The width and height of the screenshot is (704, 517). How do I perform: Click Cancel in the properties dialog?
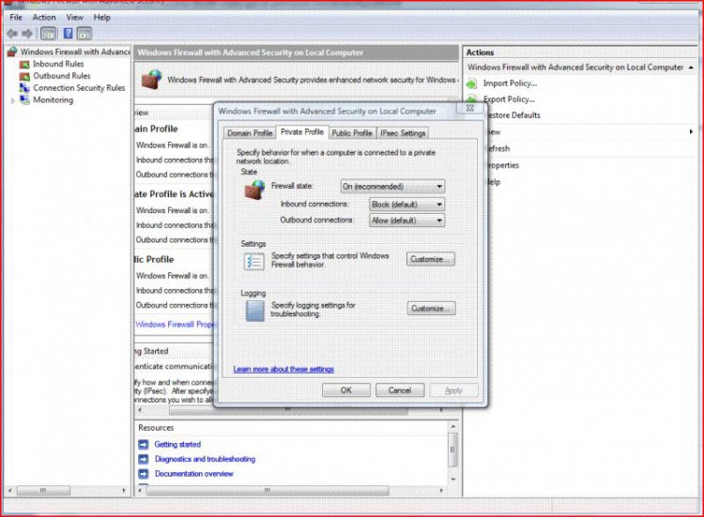pyautogui.click(x=400, y=390)
